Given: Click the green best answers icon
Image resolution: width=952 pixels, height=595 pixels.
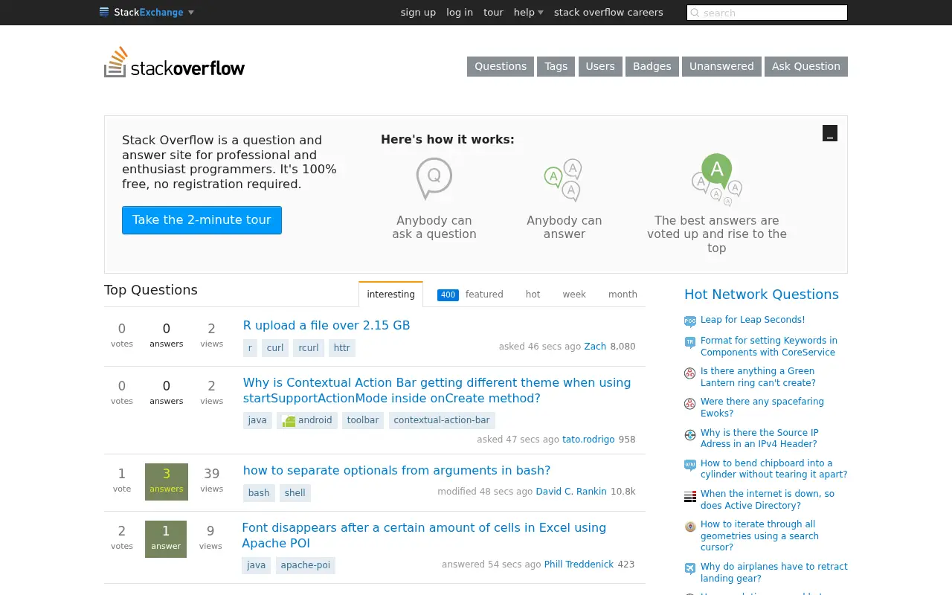Looking at the screenshot, I should 717,179.
